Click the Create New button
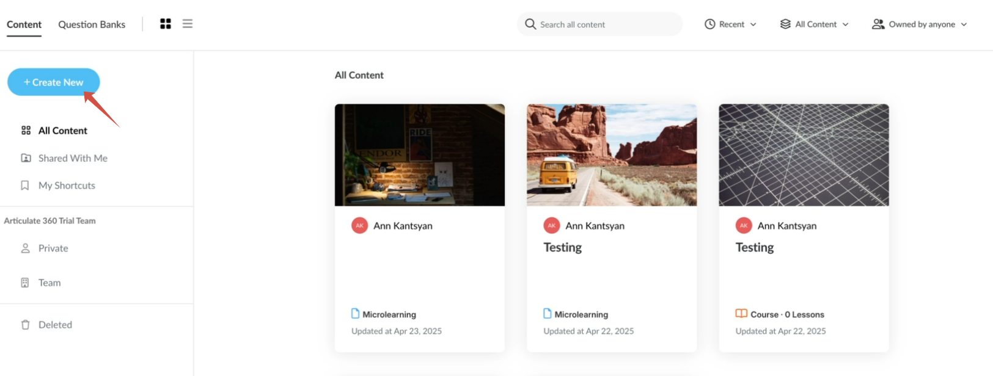This screenshot has height=376, width=993. click(x=54, y=82)
